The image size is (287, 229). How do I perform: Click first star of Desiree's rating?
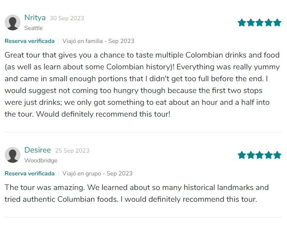point(242,155)
